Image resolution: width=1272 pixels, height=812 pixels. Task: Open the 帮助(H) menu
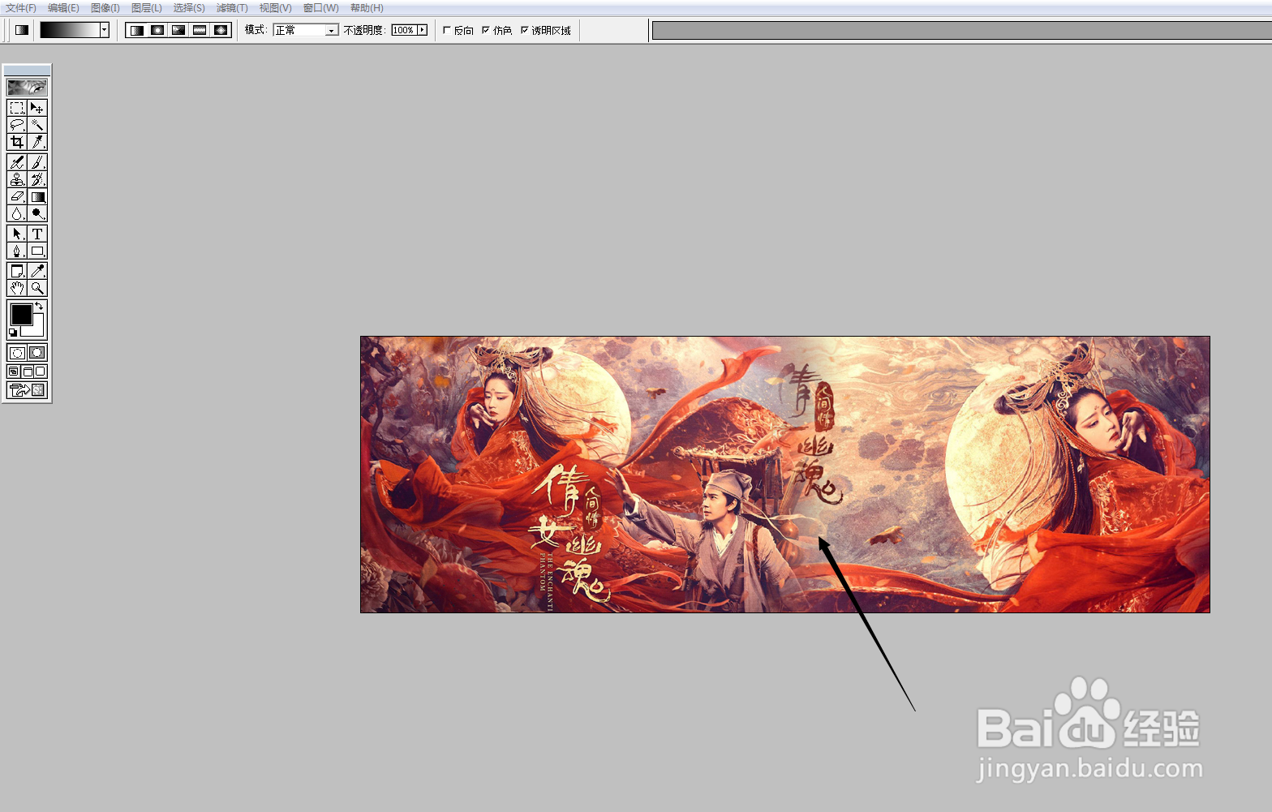coord(367,8)
